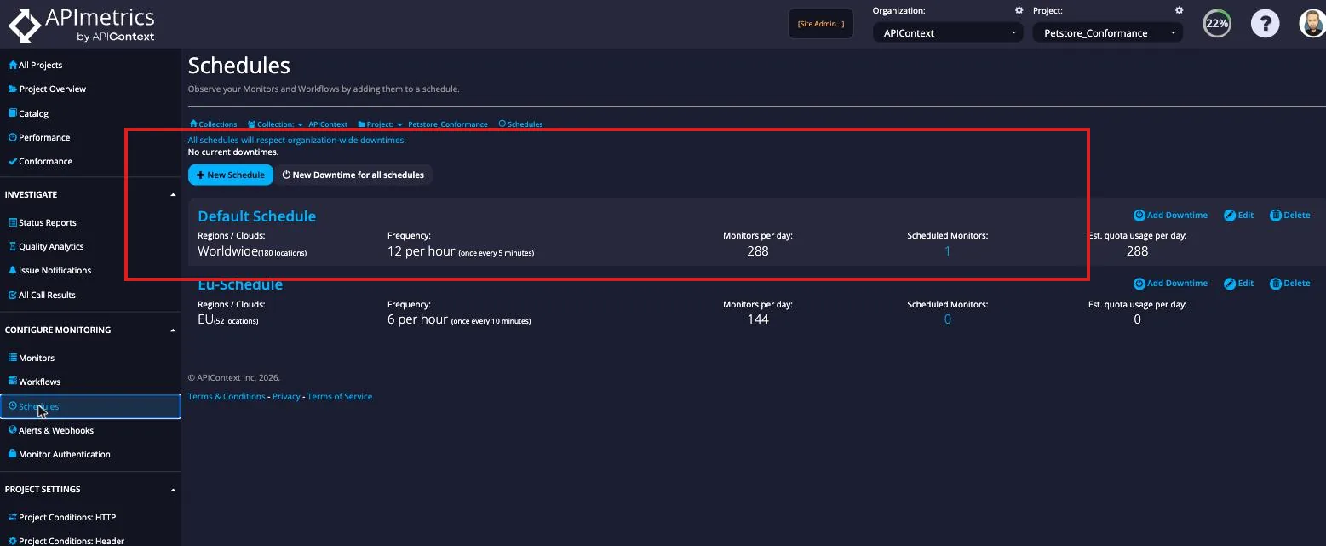Go to All Projects in sidebar

(36, 65)
